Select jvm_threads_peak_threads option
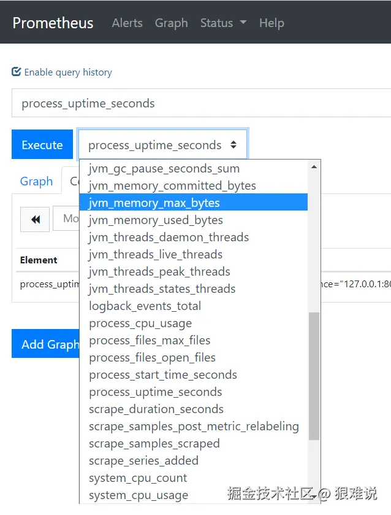 194,272
